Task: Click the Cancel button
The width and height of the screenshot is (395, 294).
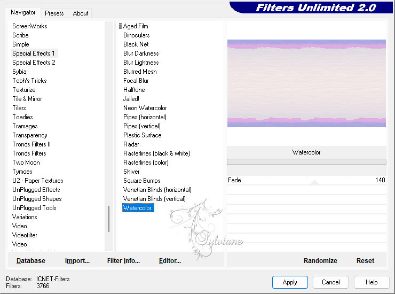Action: (x=331, y=282)
